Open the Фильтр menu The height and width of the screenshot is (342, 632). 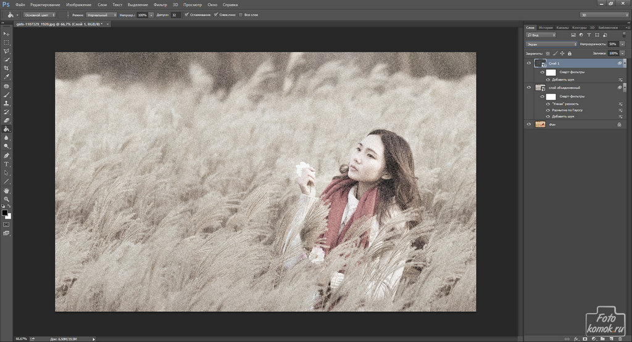[160, 5]
